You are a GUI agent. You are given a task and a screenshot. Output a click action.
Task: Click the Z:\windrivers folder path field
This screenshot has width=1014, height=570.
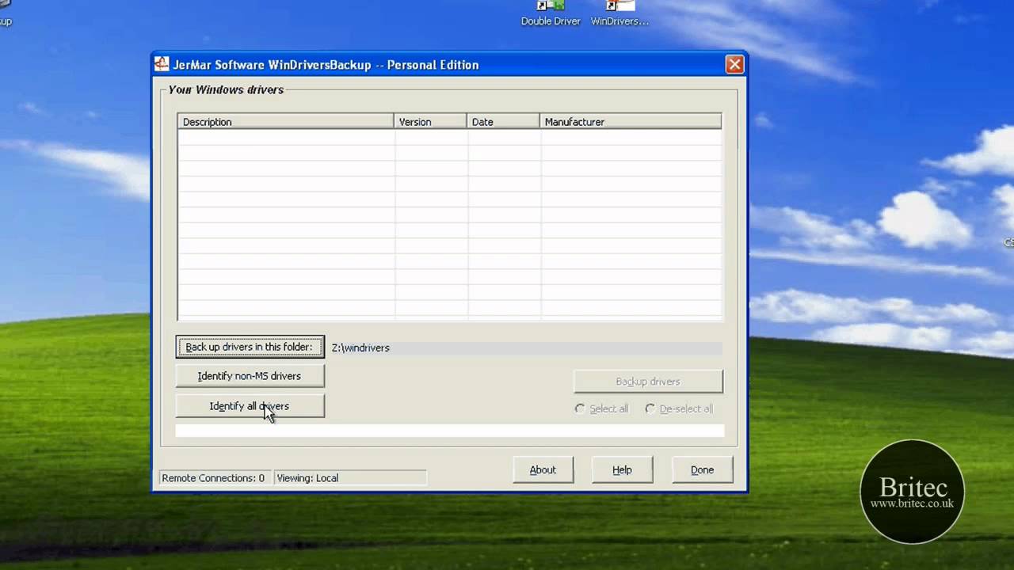(526, 348)
